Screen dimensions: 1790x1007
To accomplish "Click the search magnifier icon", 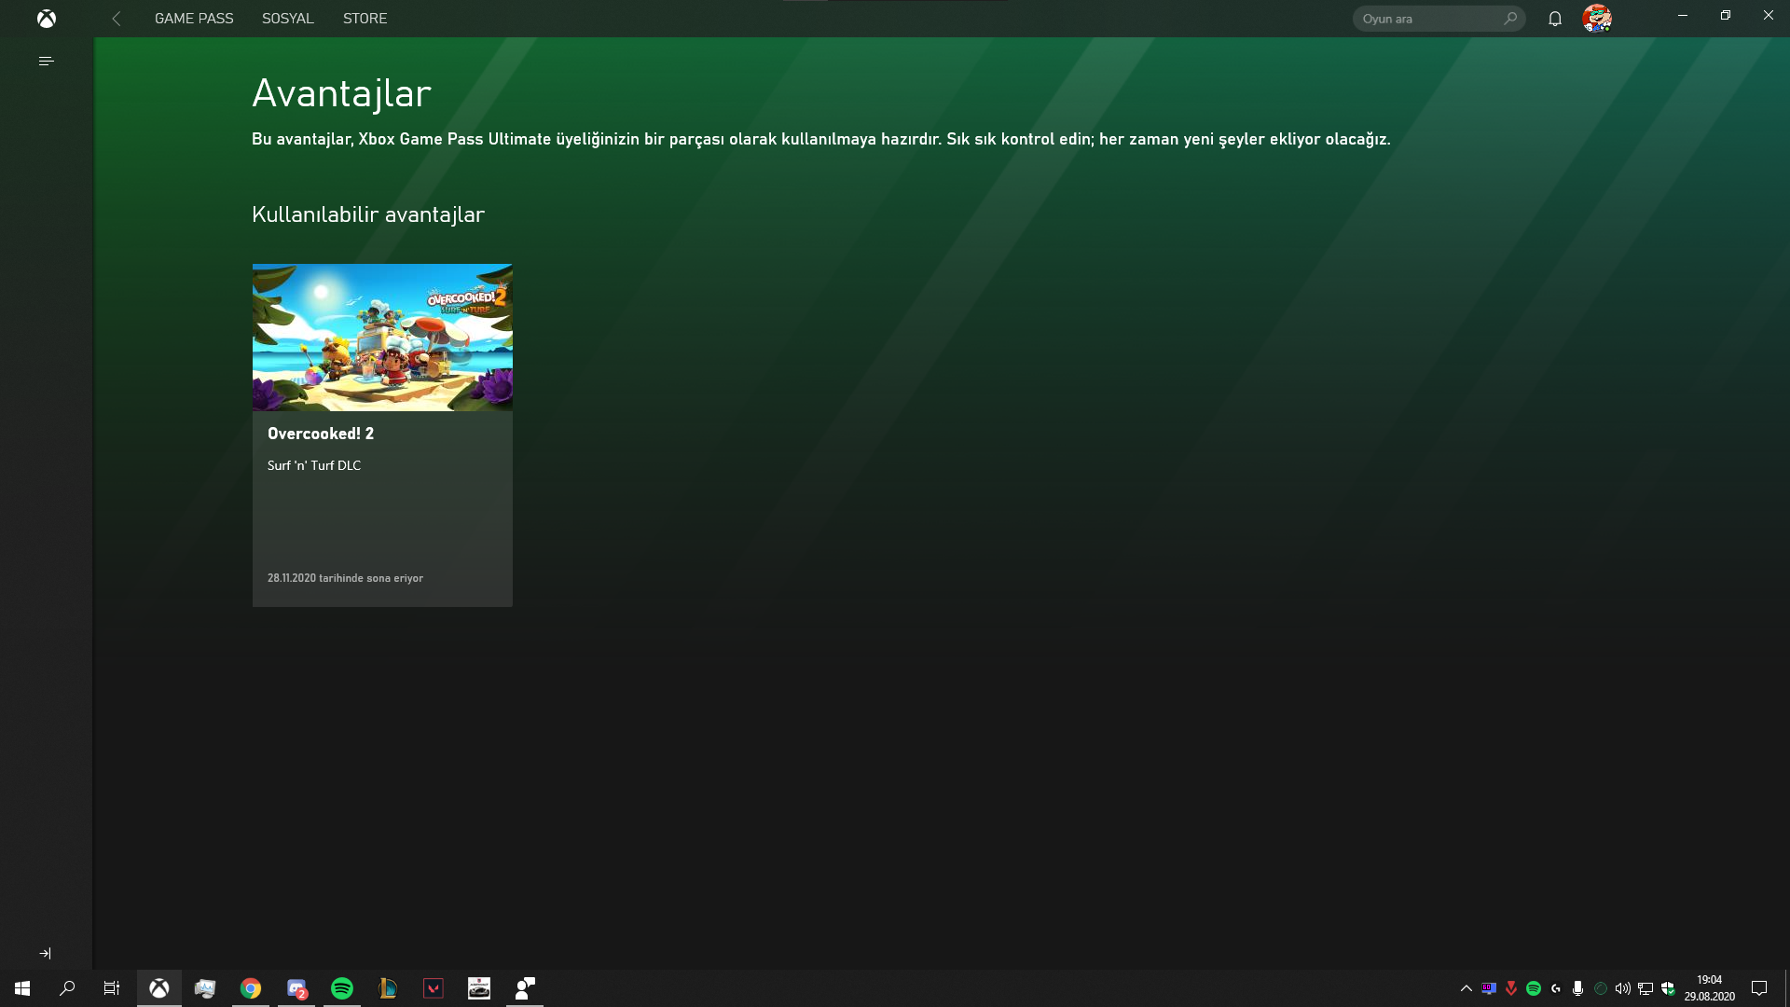I will pyautogui.click(x=1510, y=19).
